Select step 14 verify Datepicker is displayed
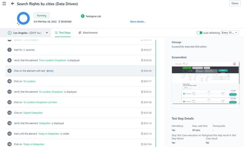Screen dimensions: 244x147 [80, 123]
